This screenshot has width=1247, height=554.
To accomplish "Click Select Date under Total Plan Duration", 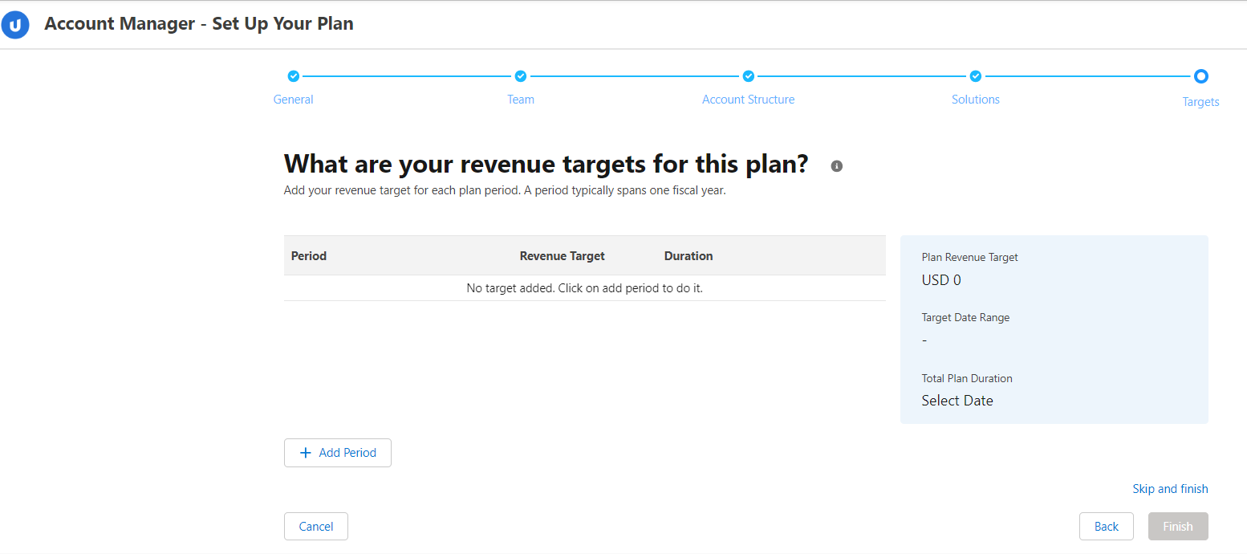I will point(957,401).
